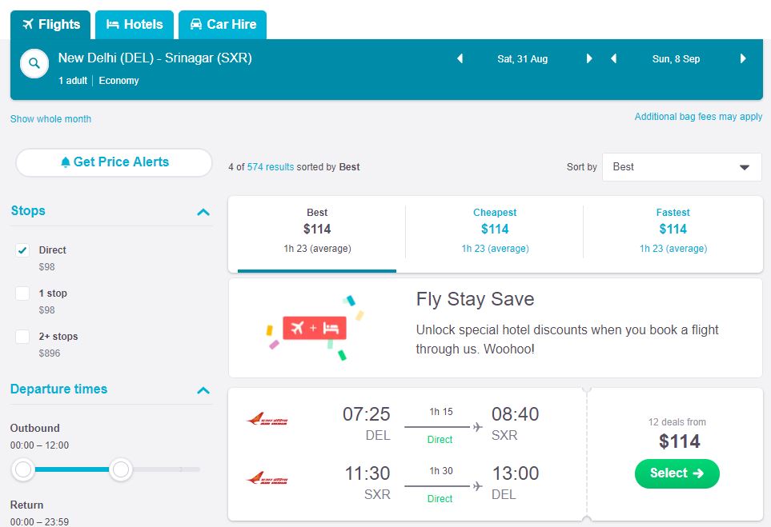Go to previous return date arrow

(x=613, y=58)
